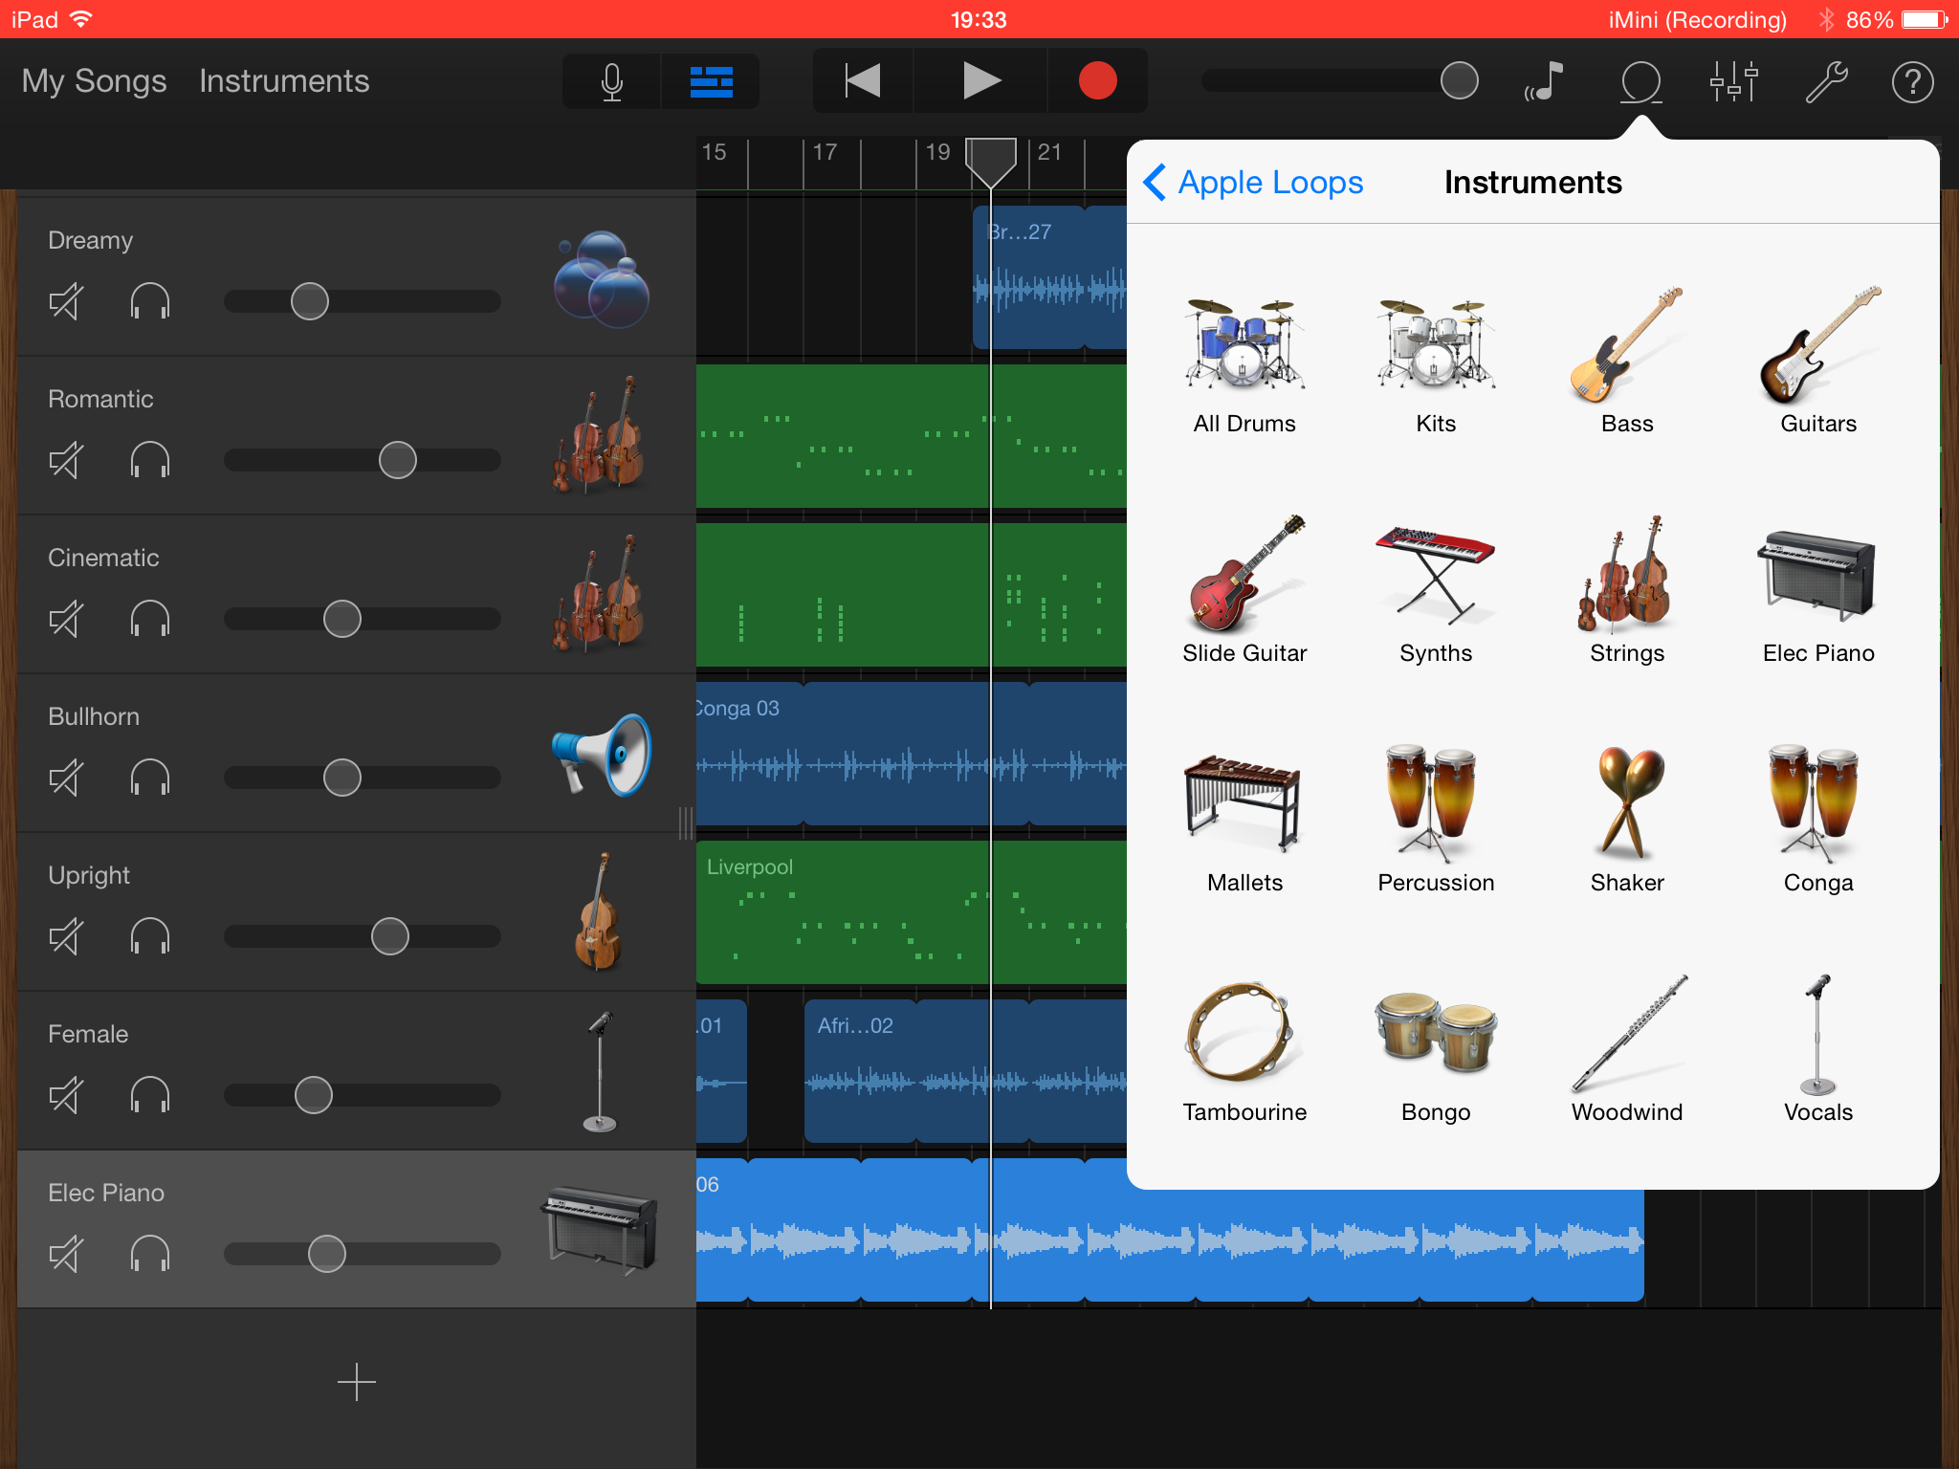The height and width of the screenshot is (1469, 1959).
Task: Adjust Upright track volume knob
Action: coord(390,937)
